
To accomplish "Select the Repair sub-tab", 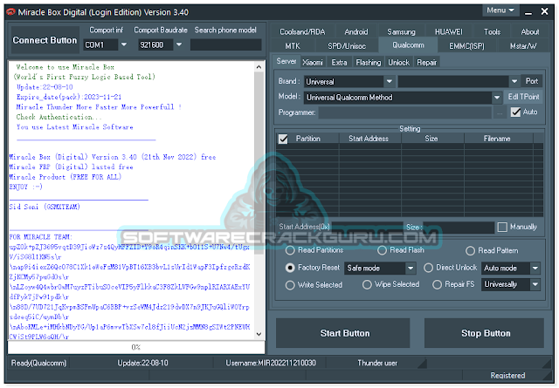I will coord(427,63).
